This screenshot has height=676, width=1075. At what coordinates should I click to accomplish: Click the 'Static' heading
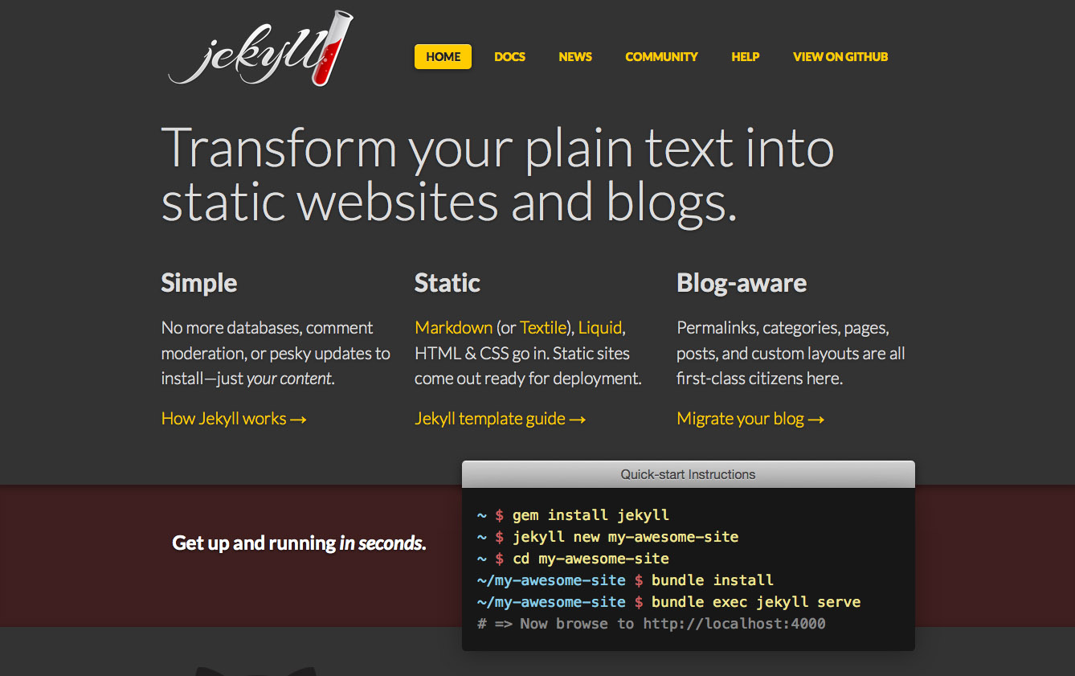point(447,283)
